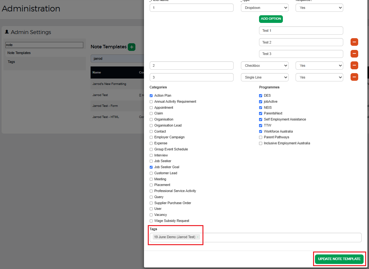Screen dimensions: 369x269
Task: Open the Checkbox type selector for field 2
Action: (x=265, y=66)
